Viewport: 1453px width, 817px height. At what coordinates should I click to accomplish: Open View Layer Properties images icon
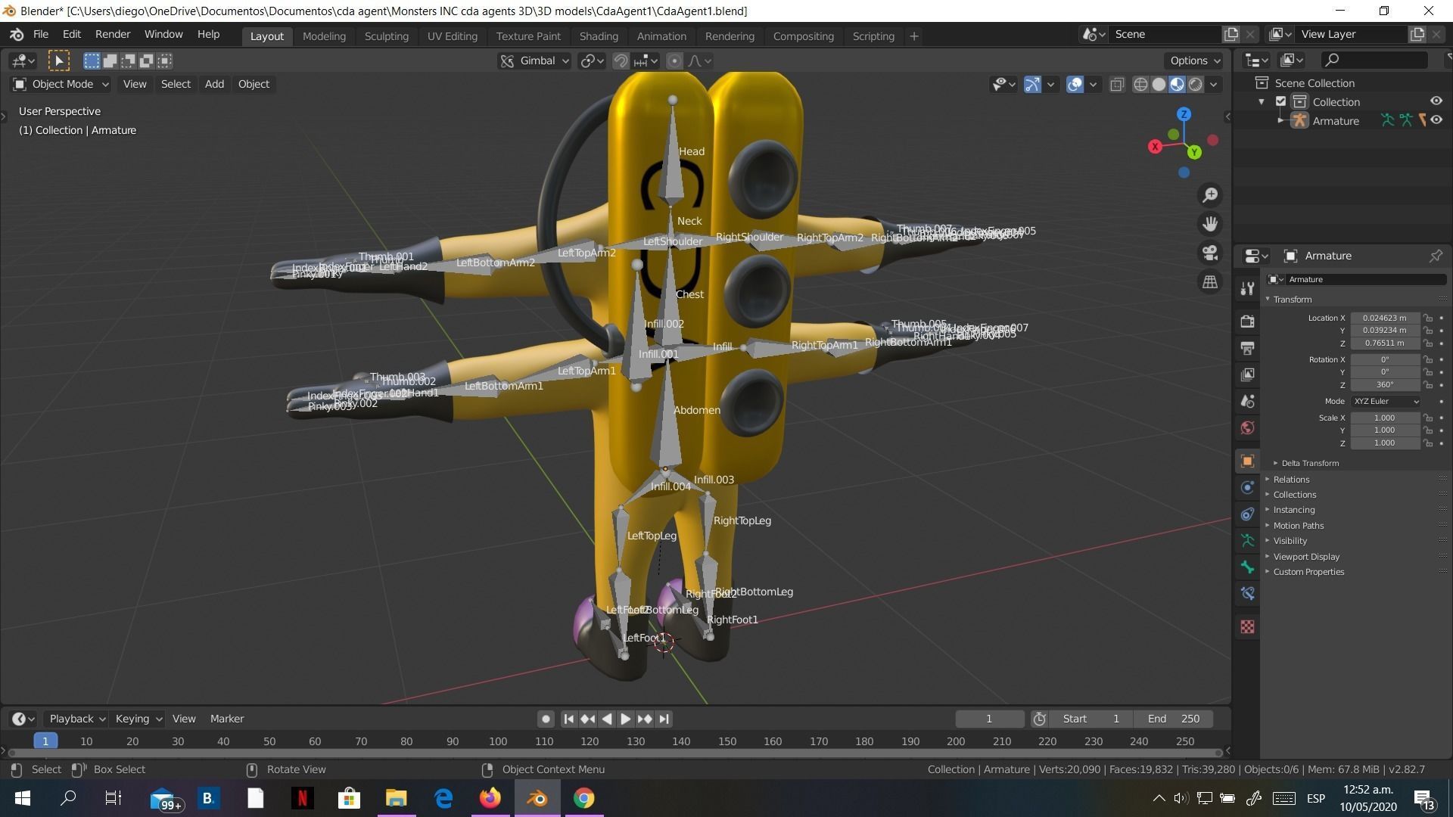tap(1247, 374)
